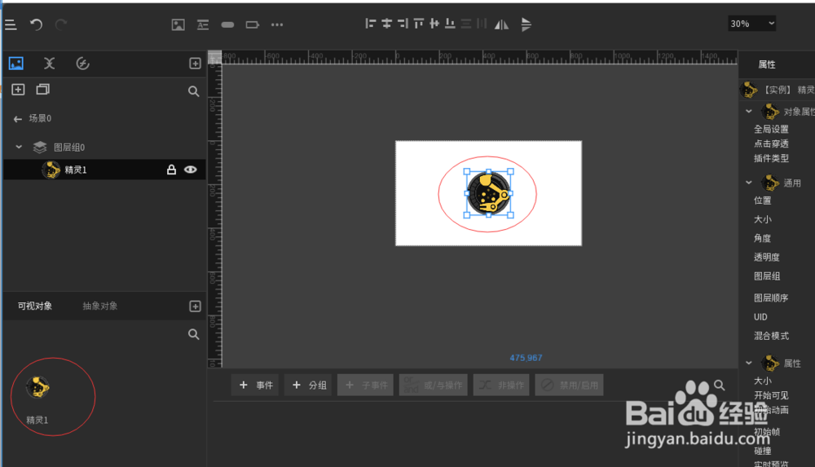The height and width of the screenshot is (467, 815).
Task: Flip the sprite horizontally
Action: click(501, 24)
